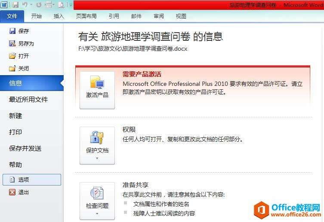324x222 pixels.
Task: Click the print preview icon in quick access toolbar
Action: pos(61,5)
